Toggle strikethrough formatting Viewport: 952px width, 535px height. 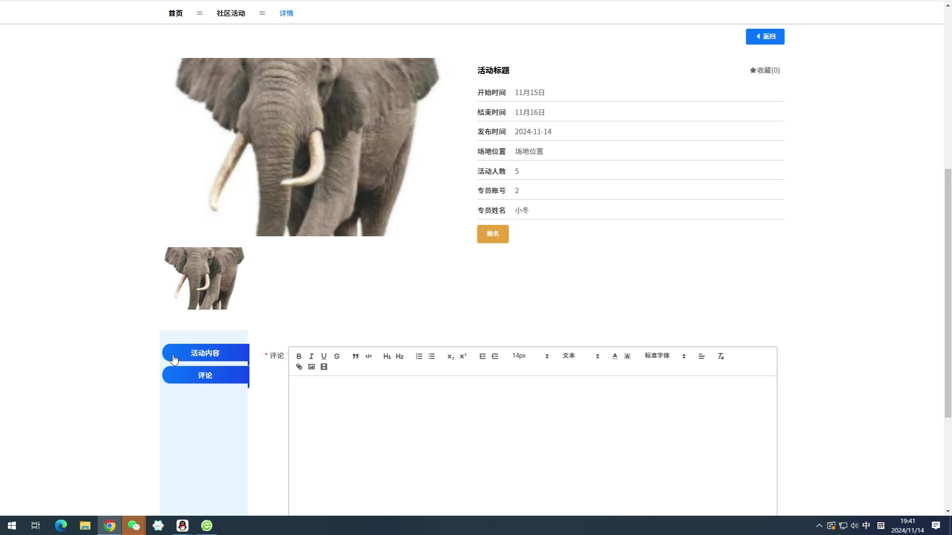click(337, 356)
